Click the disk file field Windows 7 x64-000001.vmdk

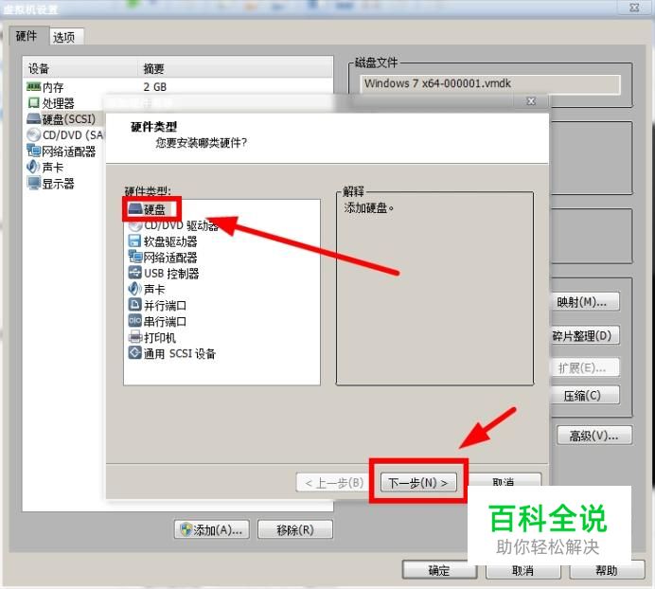pyautogui.click(x=490, y=84)
